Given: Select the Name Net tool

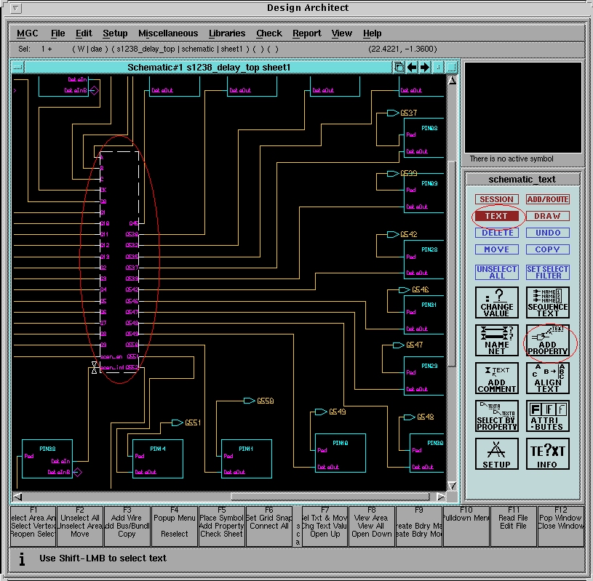Looking at the screenshot, I should tap(496, 340).
